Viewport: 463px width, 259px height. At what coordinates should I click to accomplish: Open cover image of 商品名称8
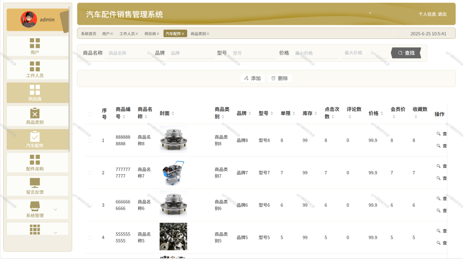[x=173, y=139]
